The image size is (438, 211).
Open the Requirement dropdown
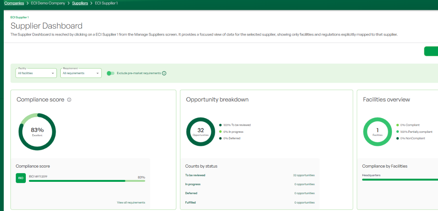81,73
